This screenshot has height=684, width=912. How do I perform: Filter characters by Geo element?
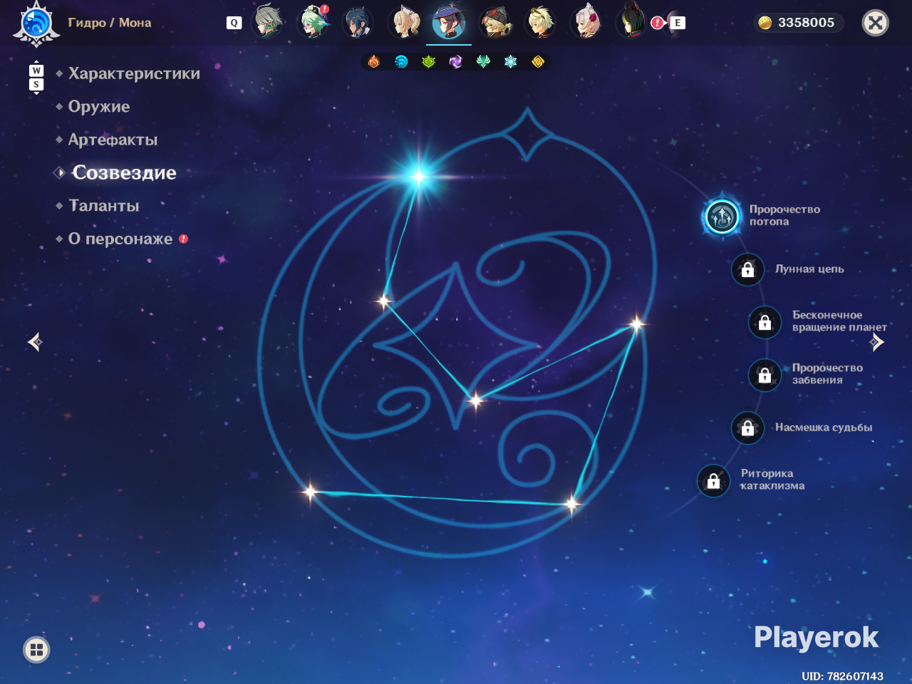pos(538,62)
